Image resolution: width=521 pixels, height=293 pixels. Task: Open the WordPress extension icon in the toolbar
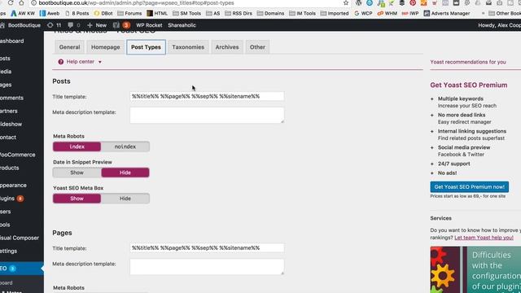point(358,2)
